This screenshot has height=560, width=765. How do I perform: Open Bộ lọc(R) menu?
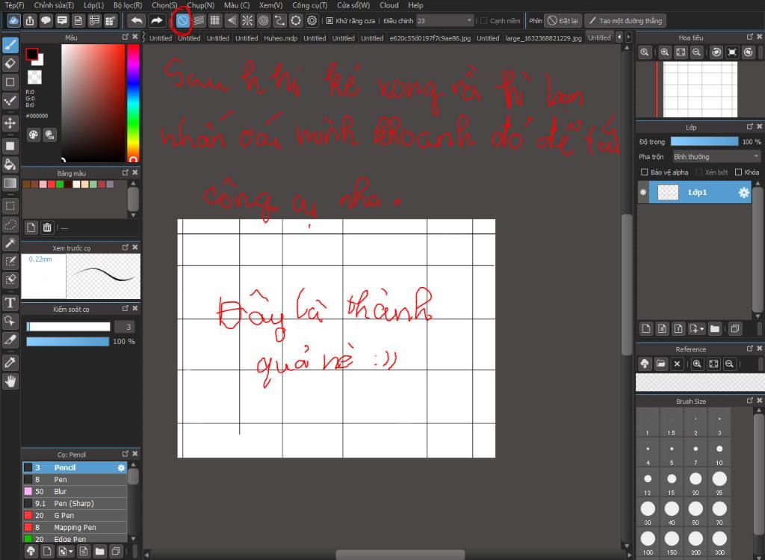[128, 5]
